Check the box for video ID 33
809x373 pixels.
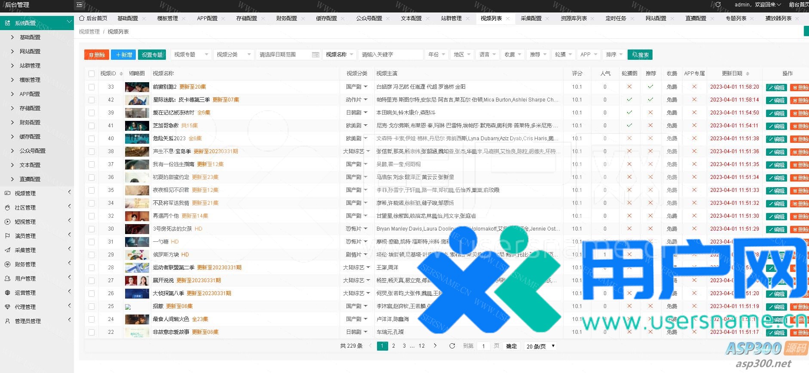click(x=92, y=87)
